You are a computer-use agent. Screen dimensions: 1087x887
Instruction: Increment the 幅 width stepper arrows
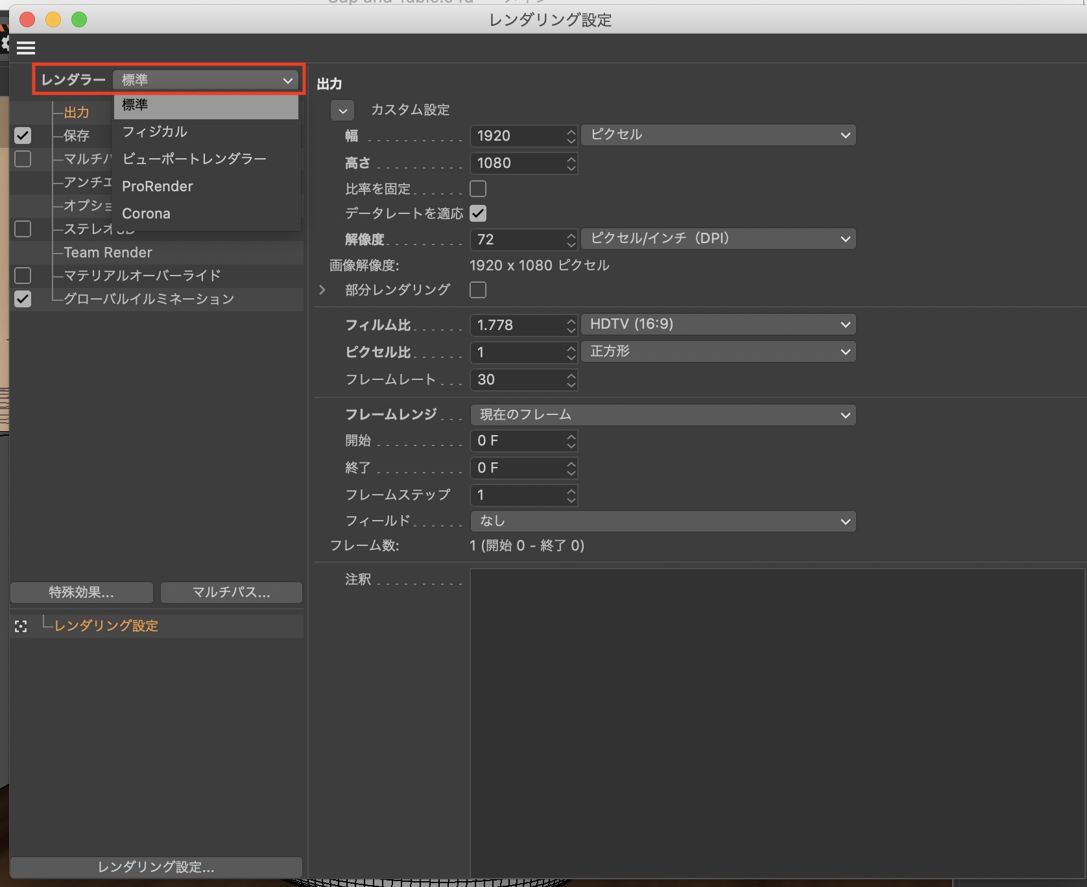pyautogui.click(x=571, y=132)
